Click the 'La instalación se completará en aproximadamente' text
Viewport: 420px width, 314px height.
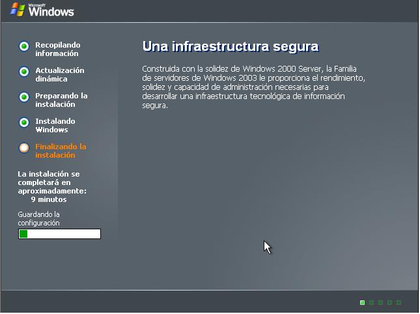52,182
